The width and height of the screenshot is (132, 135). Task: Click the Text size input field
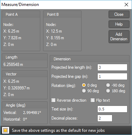[112, 109]
